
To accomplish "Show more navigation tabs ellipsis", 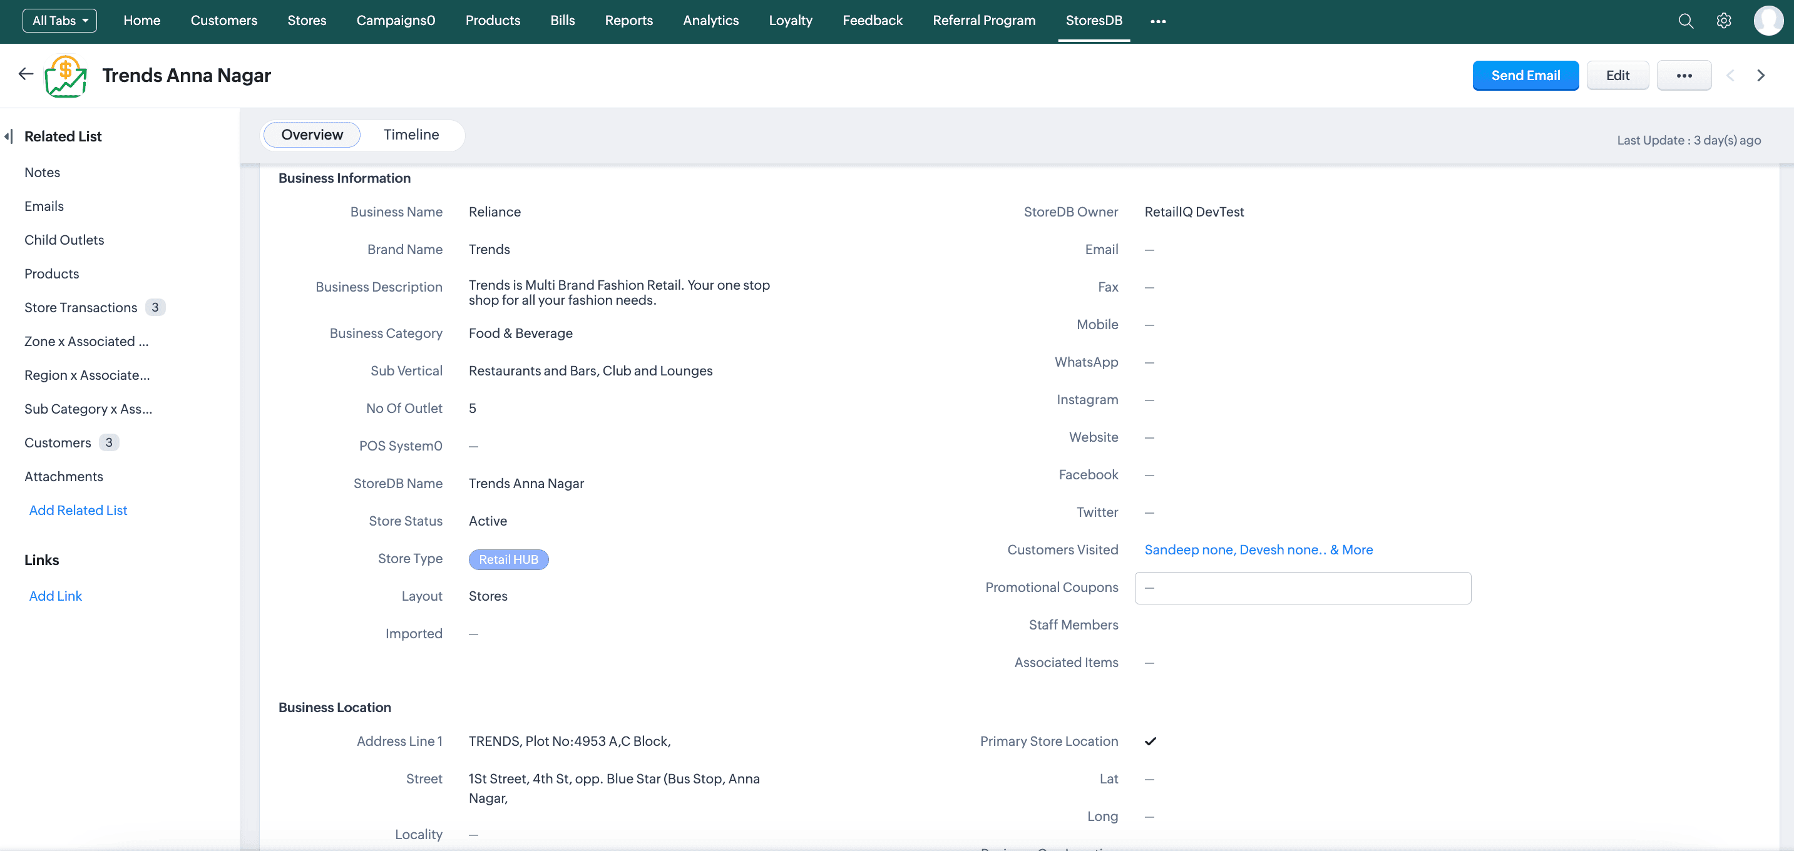I will [x=1157, y=22].
